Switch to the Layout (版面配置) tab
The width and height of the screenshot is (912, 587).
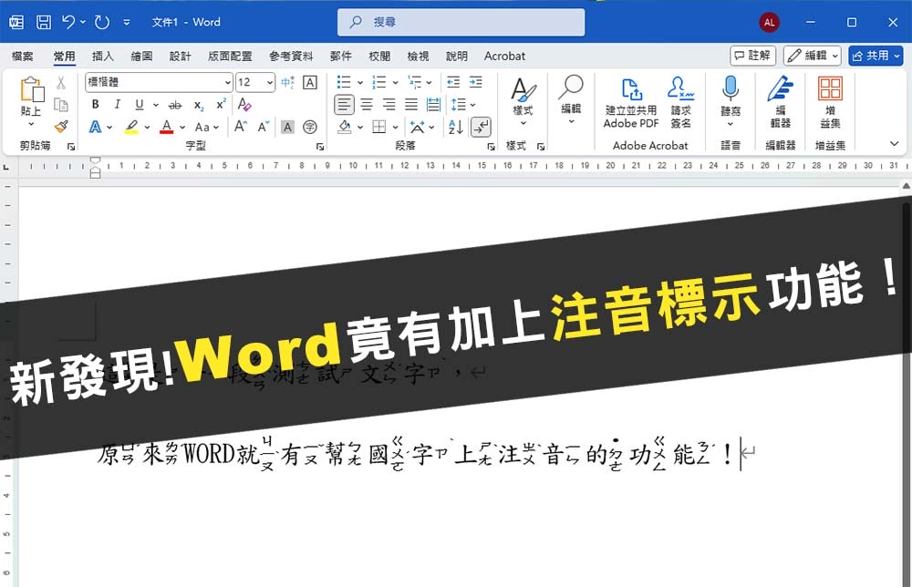tap(230, 56)
